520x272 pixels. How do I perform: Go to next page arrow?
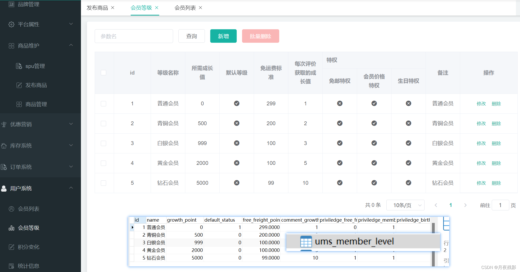point(465,205)
